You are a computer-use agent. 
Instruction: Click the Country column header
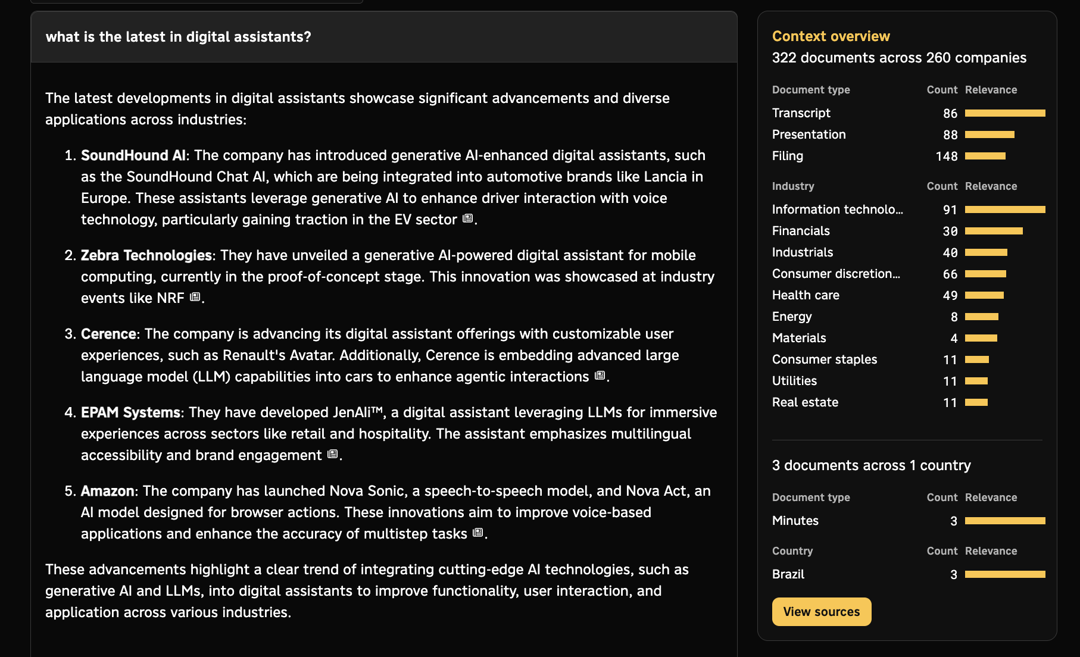792,551
